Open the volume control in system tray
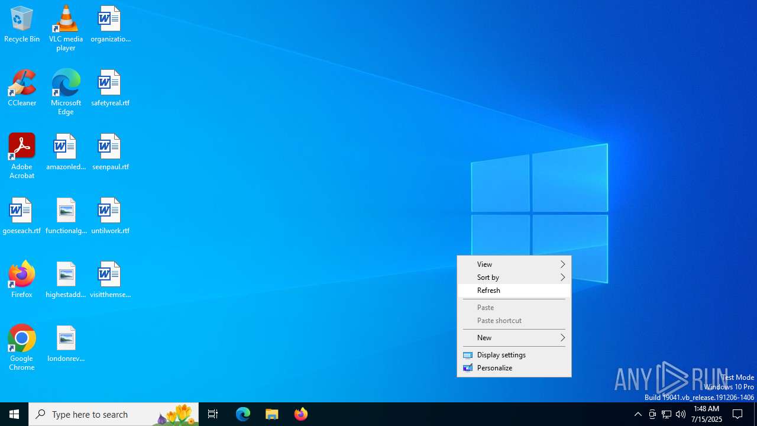This screenshot has width=757, height=426. click(681, 414)
